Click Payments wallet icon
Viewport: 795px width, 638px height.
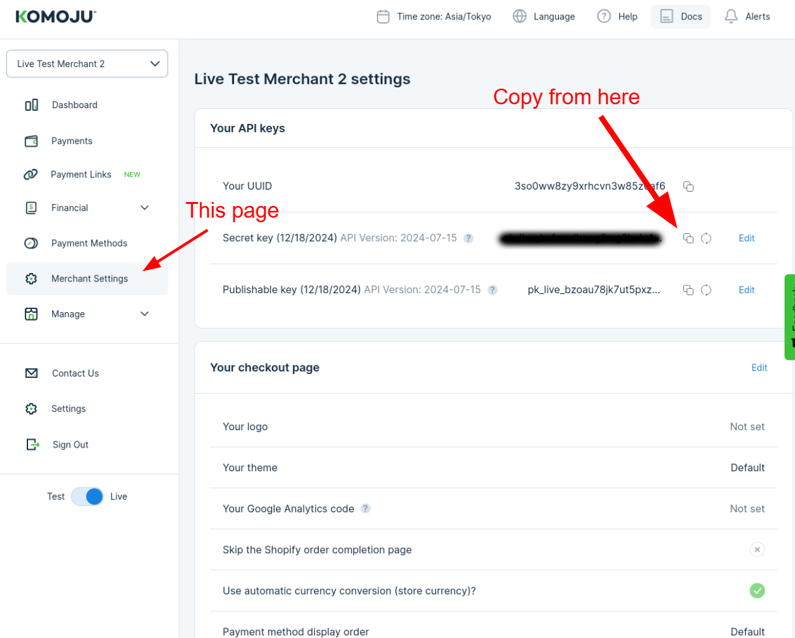click(x=31, y=141)
